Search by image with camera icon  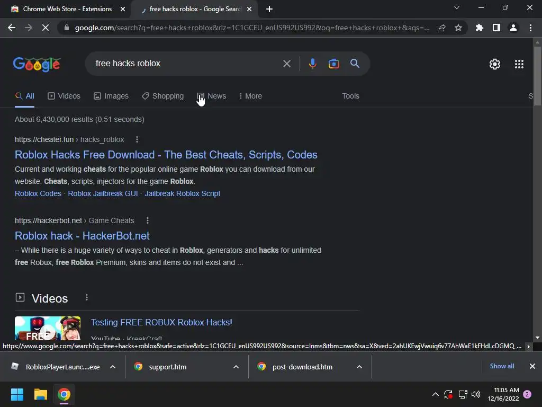[333, 64]
